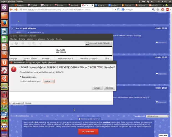Open the Ubuntu Dash home launcher
Viewport: 172px width, 137px height.
(4, 7)
